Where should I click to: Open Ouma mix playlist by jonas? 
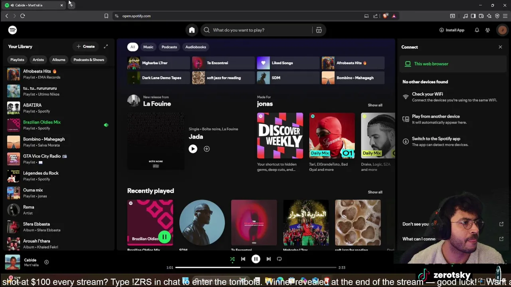coord(58,193)
